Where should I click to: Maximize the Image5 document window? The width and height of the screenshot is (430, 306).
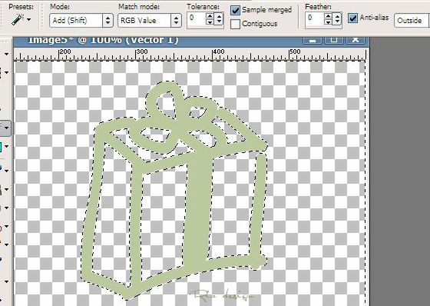pos(334,40)
